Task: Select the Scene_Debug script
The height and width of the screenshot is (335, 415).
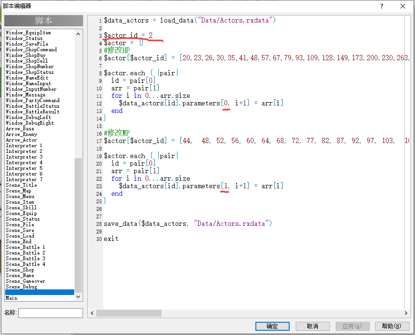Action: tap(22, 287)
